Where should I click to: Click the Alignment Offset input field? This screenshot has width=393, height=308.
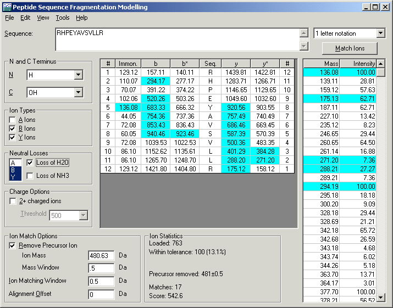coord(101,294)
